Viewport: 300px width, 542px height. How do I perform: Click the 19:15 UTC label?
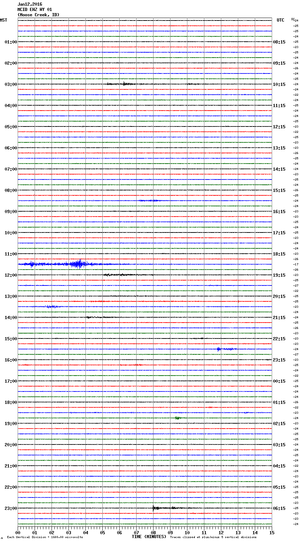(279, 275)
